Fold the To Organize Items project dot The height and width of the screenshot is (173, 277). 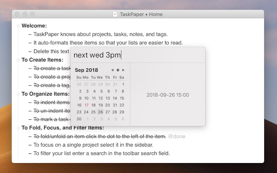click(x=18, y=94)
